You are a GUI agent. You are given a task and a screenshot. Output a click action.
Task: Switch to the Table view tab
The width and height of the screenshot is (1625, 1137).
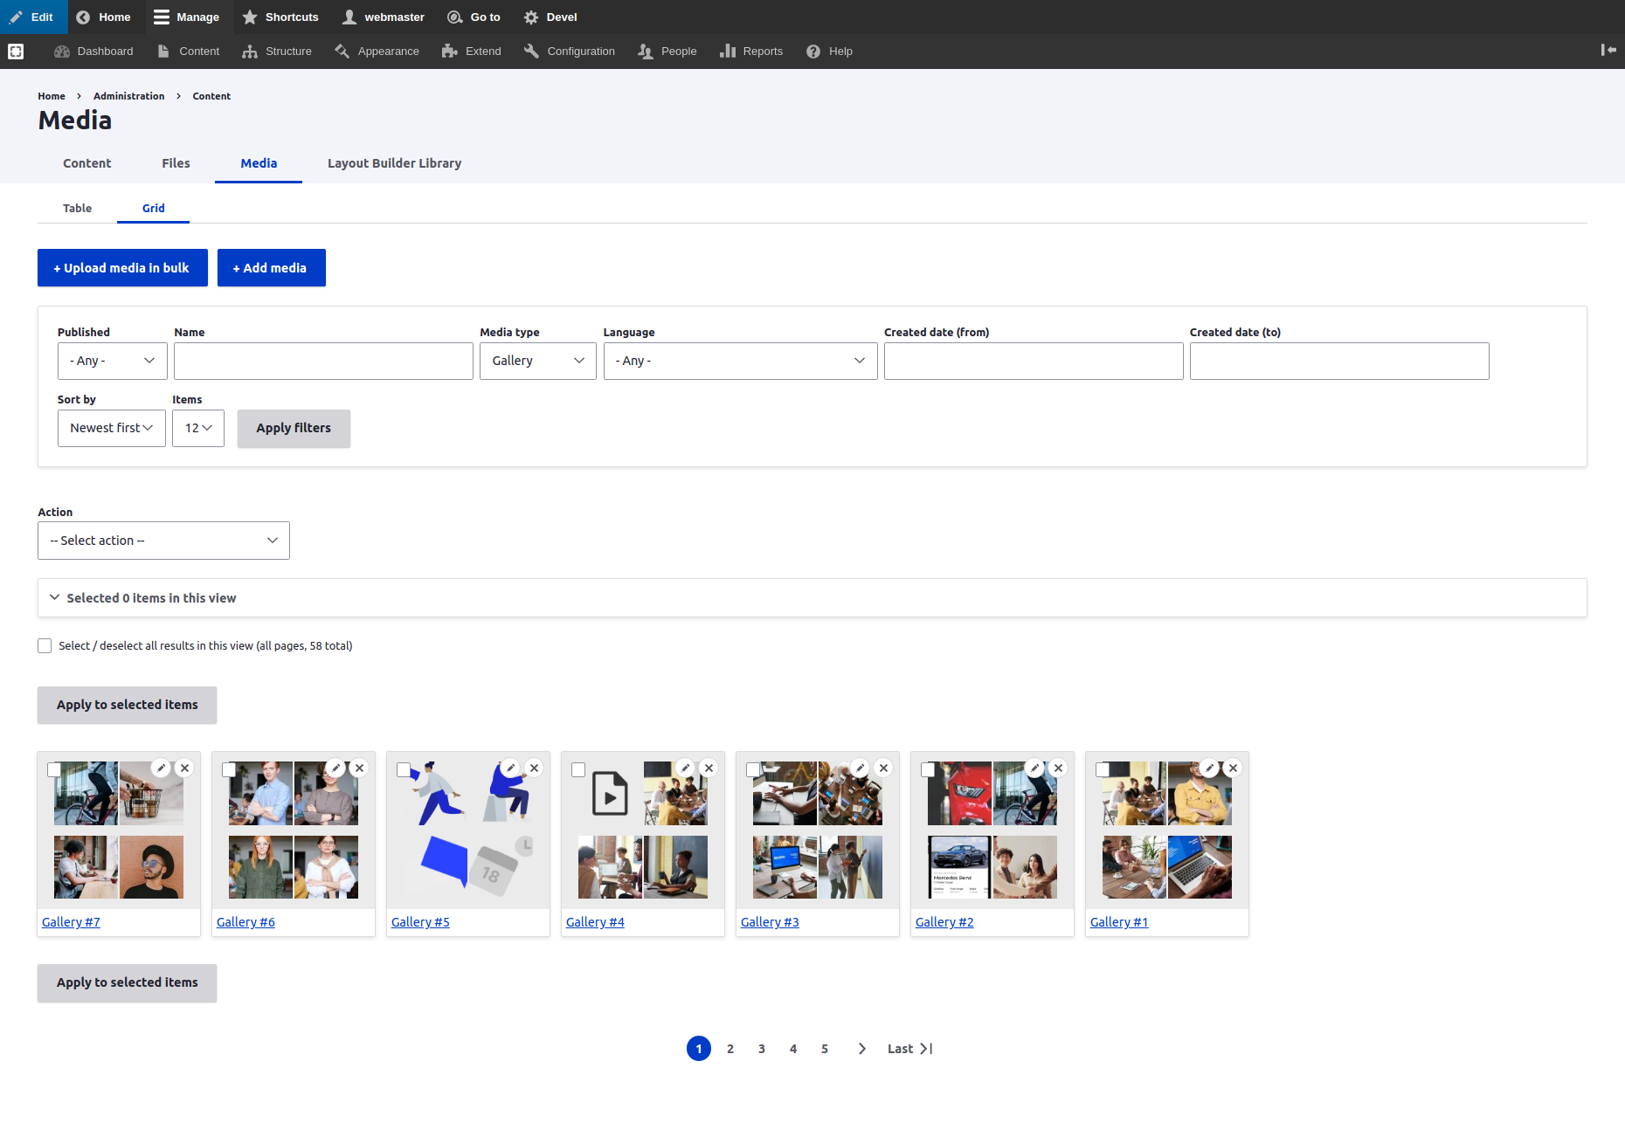pos(77,208)
